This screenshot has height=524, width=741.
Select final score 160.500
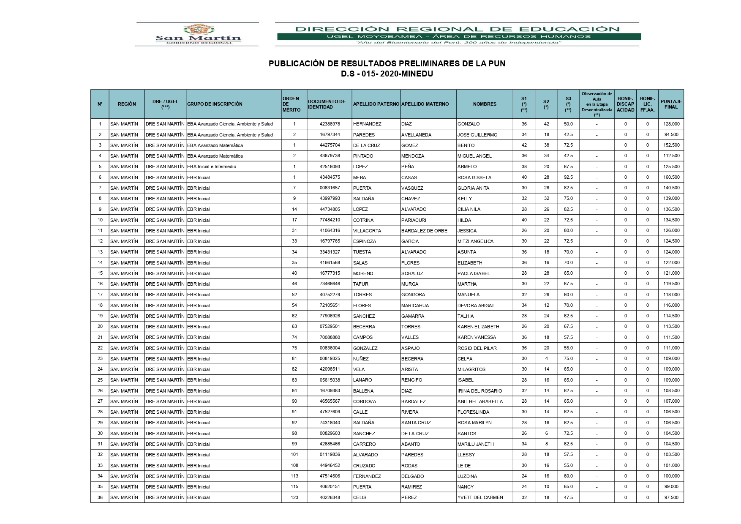(671, 177)
